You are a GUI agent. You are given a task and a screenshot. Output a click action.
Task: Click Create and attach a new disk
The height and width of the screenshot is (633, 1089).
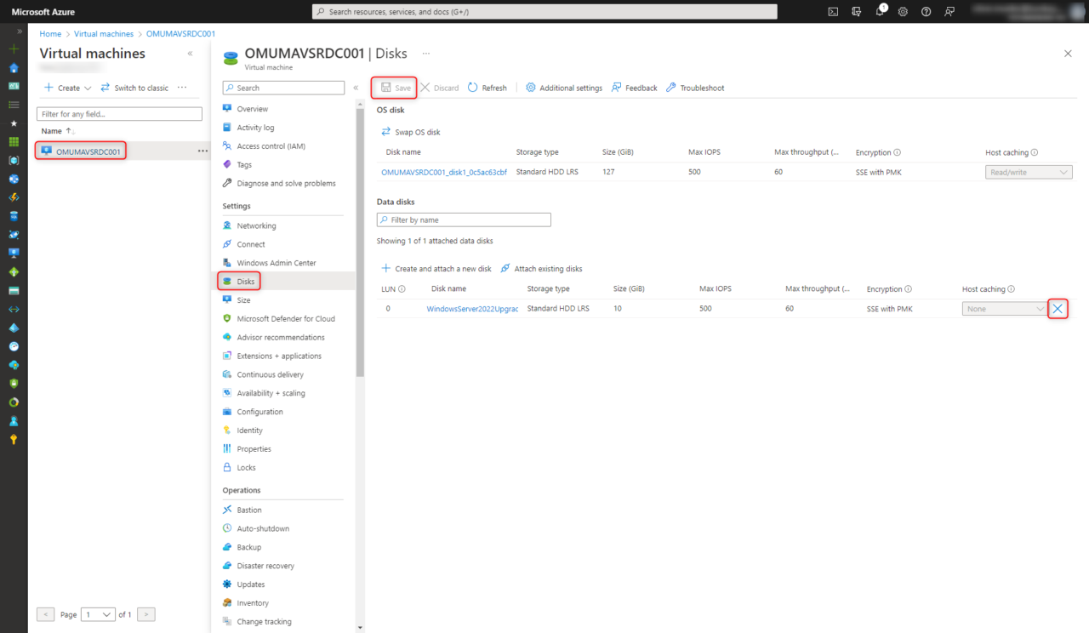point(436,268)
